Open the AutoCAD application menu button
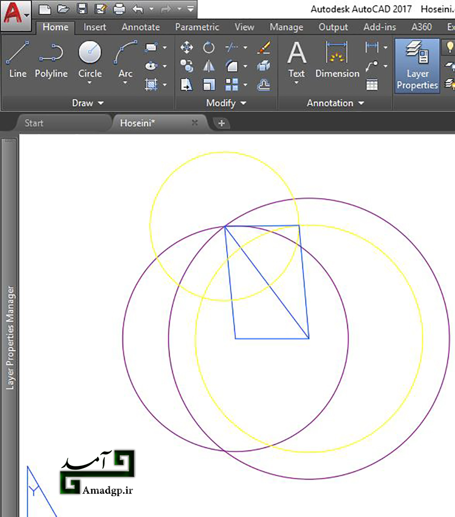This screenshot has width=455, height=517. click(16, 15)
